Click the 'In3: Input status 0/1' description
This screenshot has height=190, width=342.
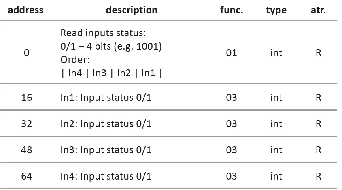click(x=106, y=150)
